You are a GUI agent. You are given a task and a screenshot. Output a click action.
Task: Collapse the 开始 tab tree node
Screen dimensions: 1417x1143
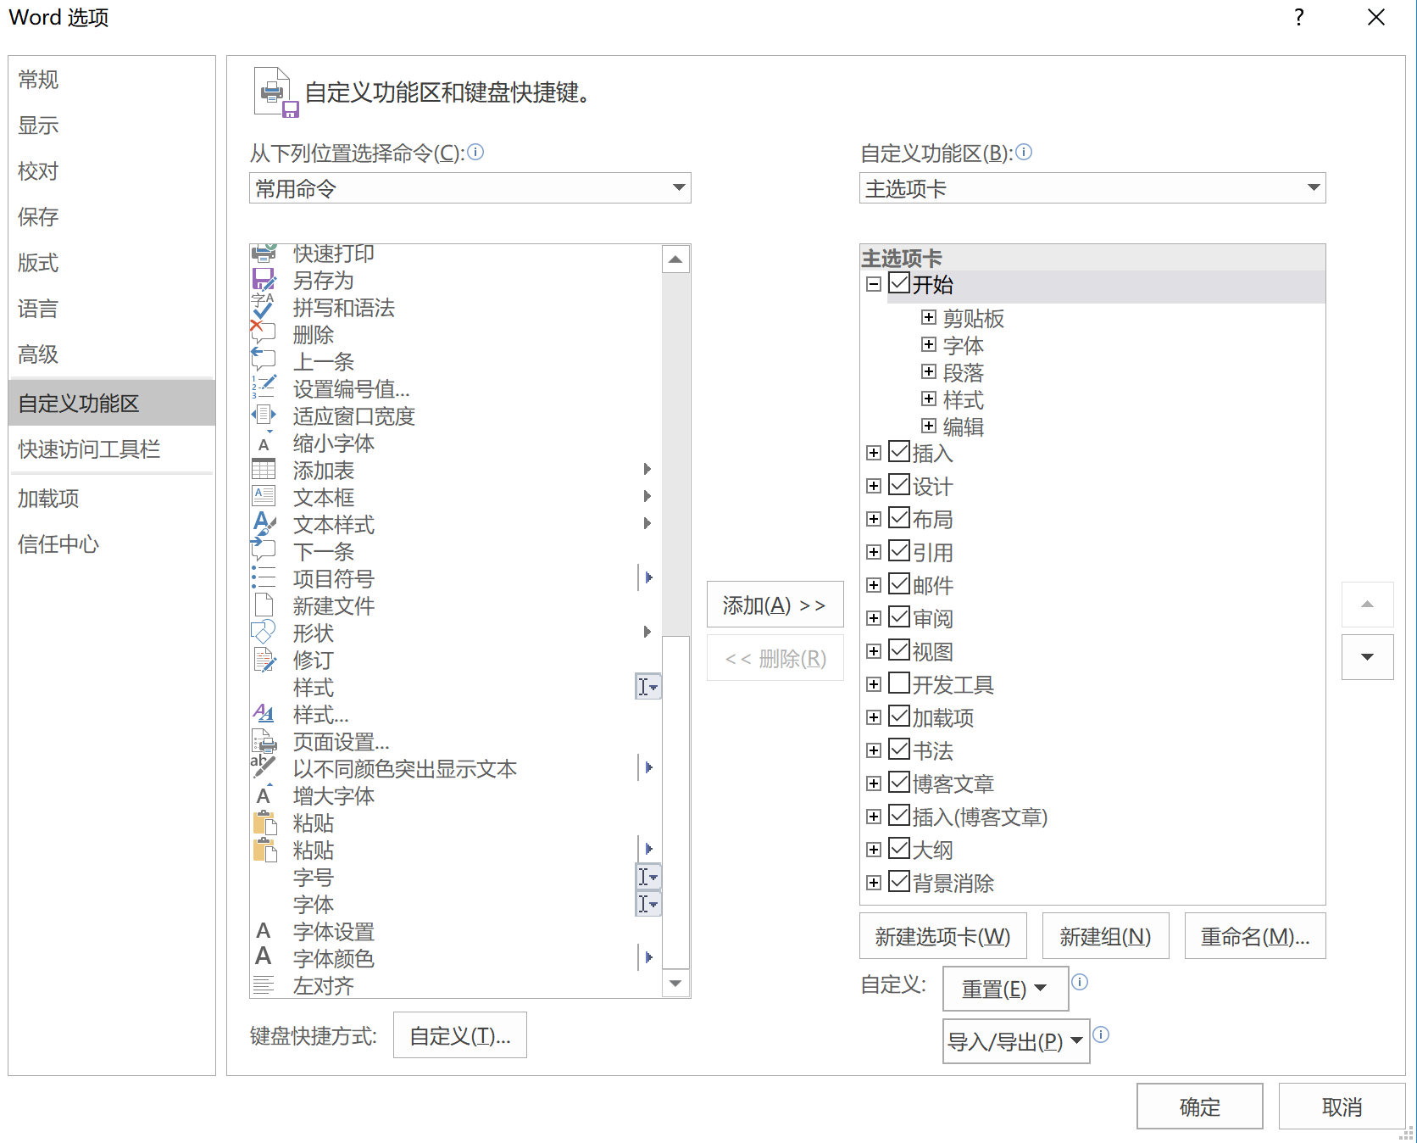pos(874,284)
